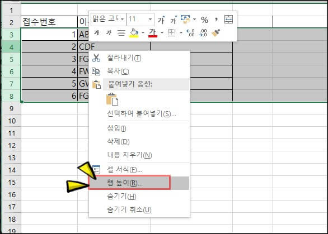
Task: Click the increase font size icon
Action: click(161, 20)
